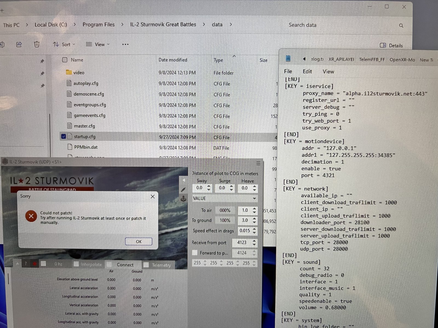Open the File menu in Notepad
This screenshot has height=328, width=438.
[288, 71]
